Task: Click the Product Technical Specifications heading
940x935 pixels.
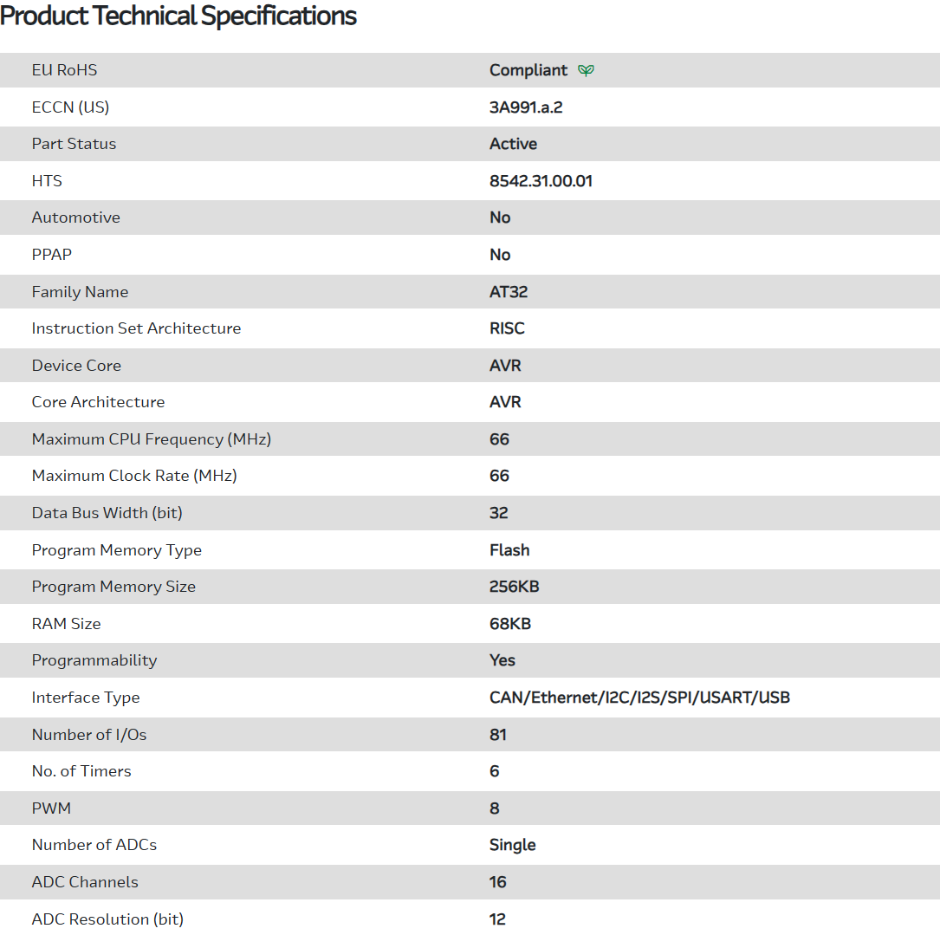Action: [x=178, y=16]
